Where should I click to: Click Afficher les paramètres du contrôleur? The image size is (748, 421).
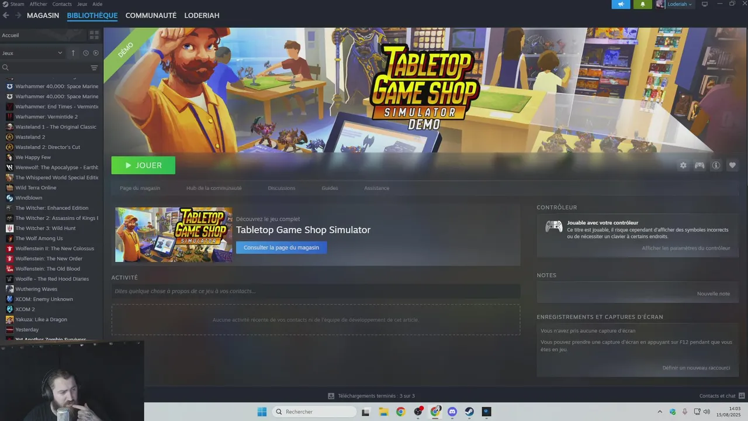[x=686, y=248]
